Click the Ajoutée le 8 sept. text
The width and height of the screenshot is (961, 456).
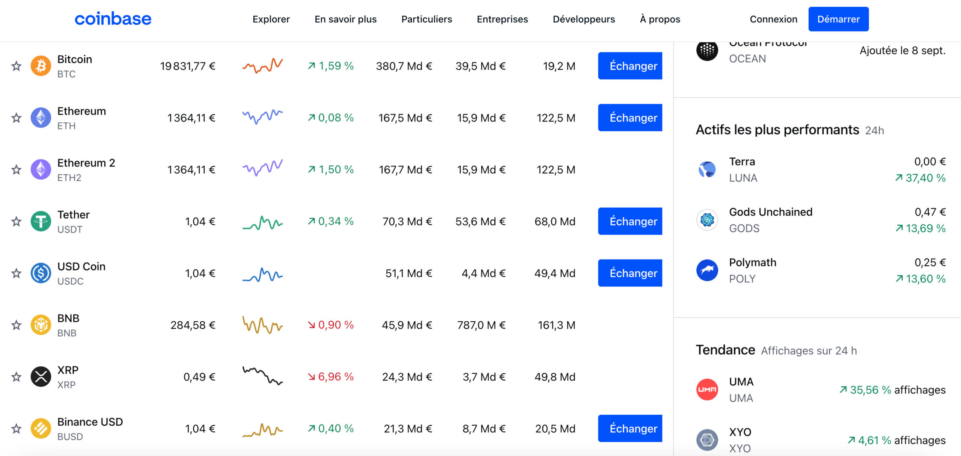pyautogui.click(x=903, y=51)
